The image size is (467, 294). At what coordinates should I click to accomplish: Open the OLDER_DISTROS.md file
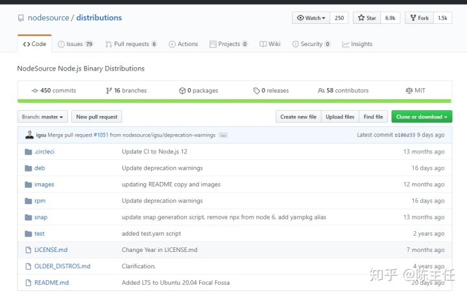62,266
